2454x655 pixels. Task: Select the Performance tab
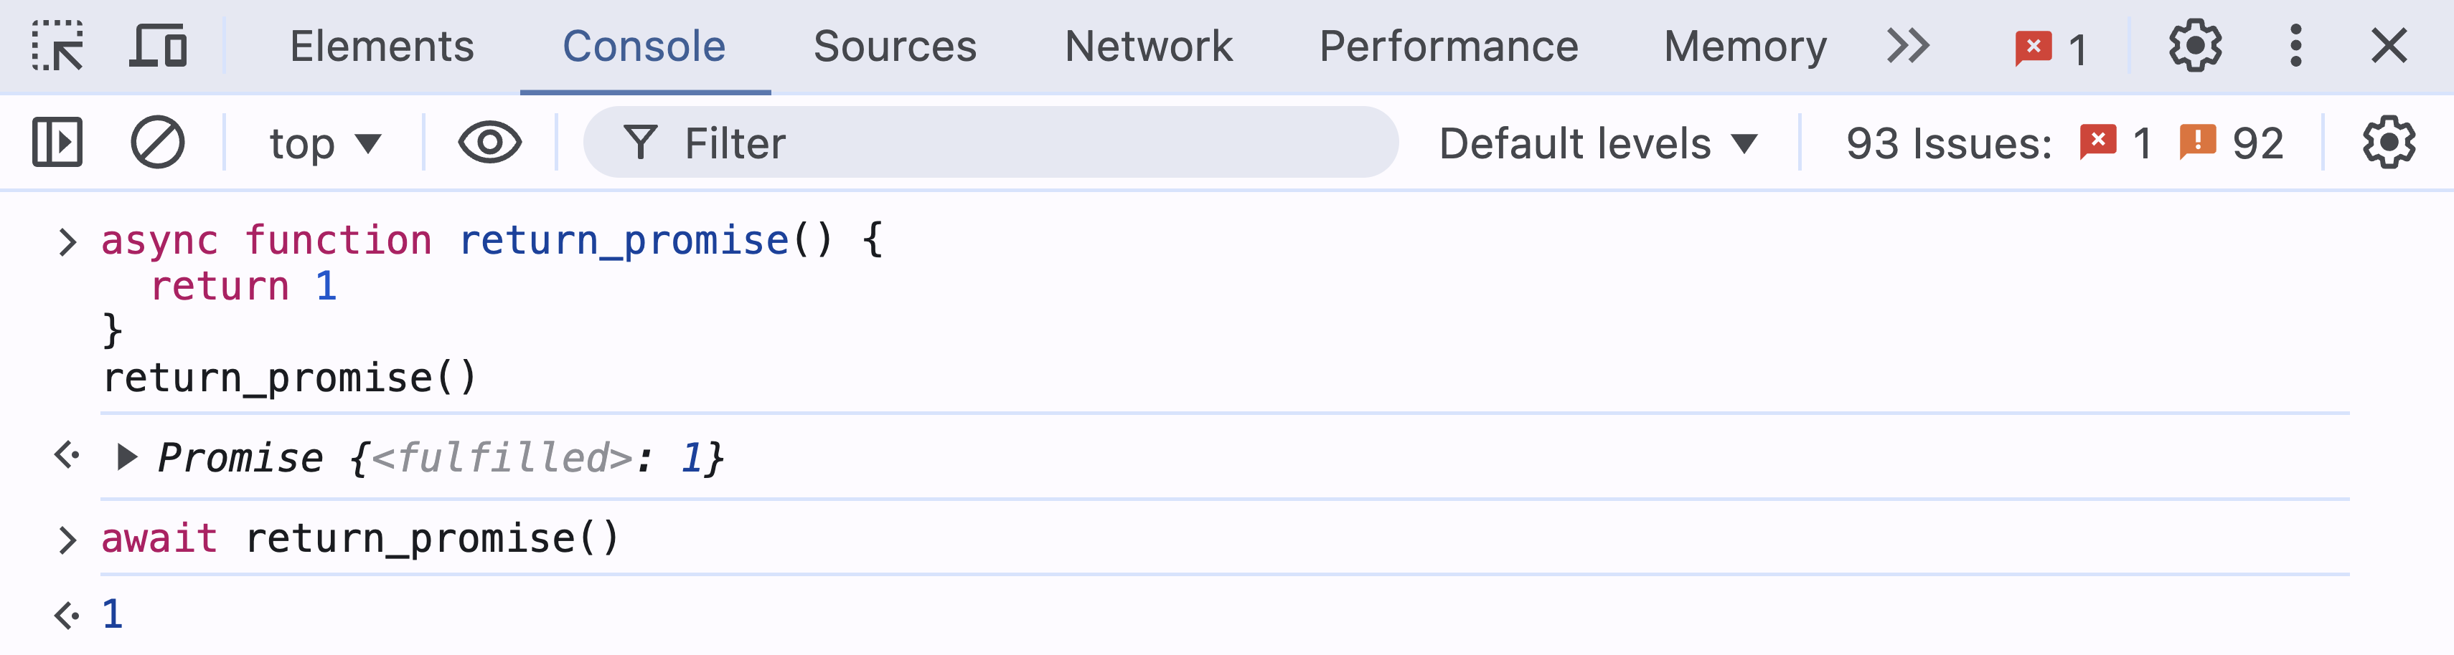(x=1448, y=46)
